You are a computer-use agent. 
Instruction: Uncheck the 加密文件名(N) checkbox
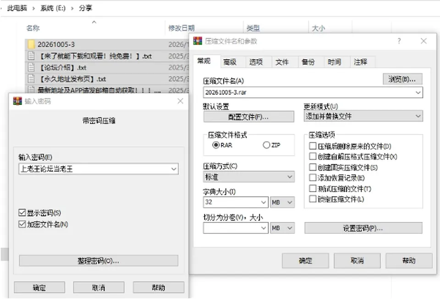[22, 224]
